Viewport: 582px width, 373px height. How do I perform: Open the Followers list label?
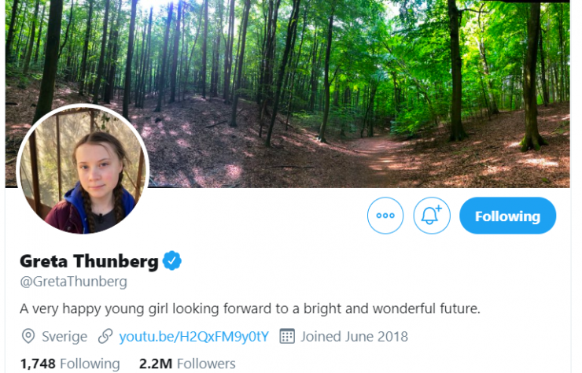click(x=206, y=364)
